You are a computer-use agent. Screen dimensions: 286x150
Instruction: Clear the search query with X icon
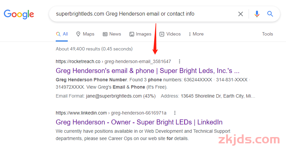tap(240, 14)
